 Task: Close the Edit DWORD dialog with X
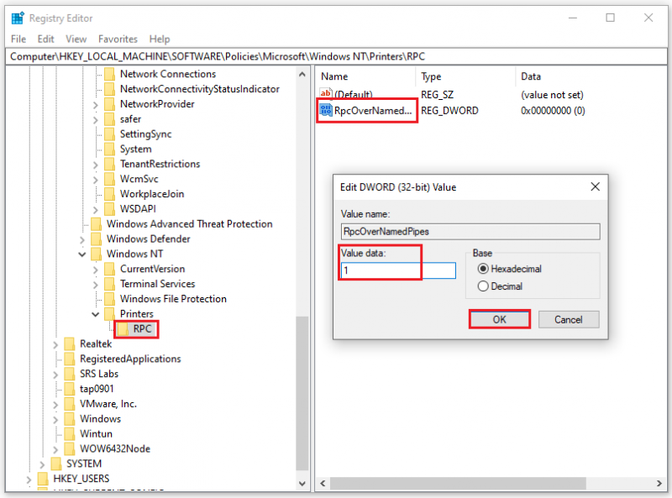[x=596, y=187]
